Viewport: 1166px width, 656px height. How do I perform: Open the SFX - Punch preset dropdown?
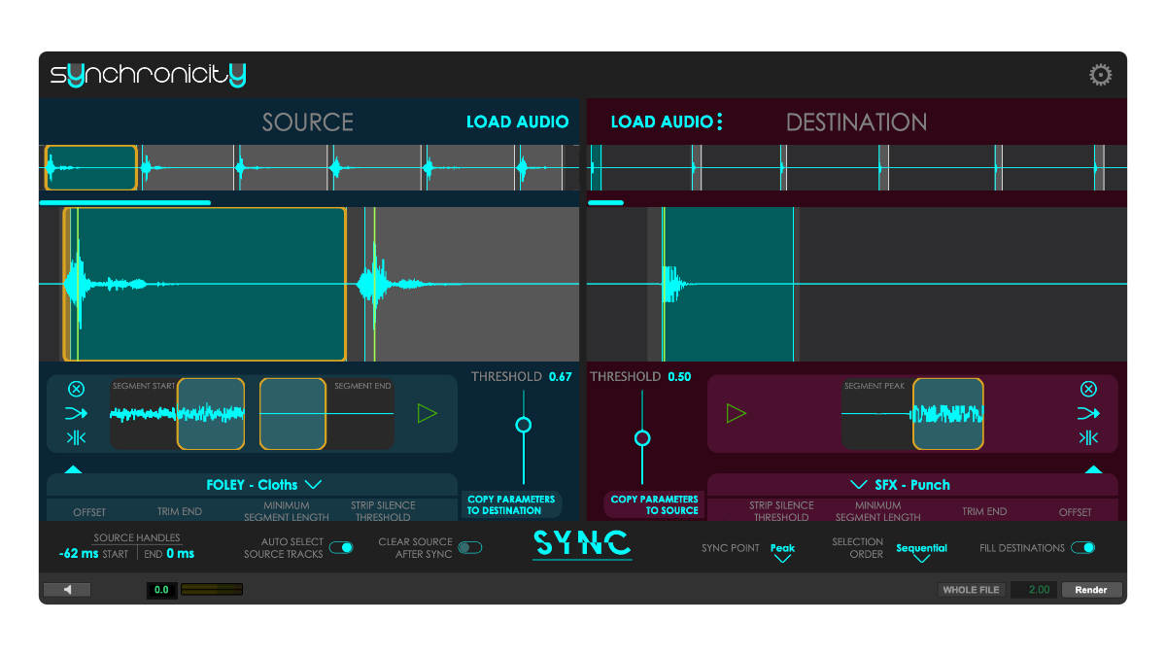(901, 484)
